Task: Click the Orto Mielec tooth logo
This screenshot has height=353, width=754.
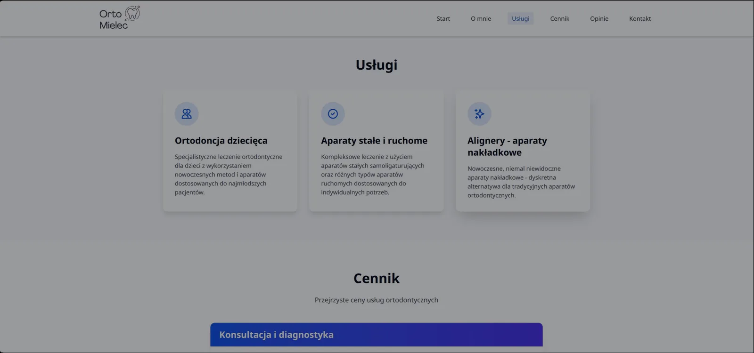Action: 120,18
